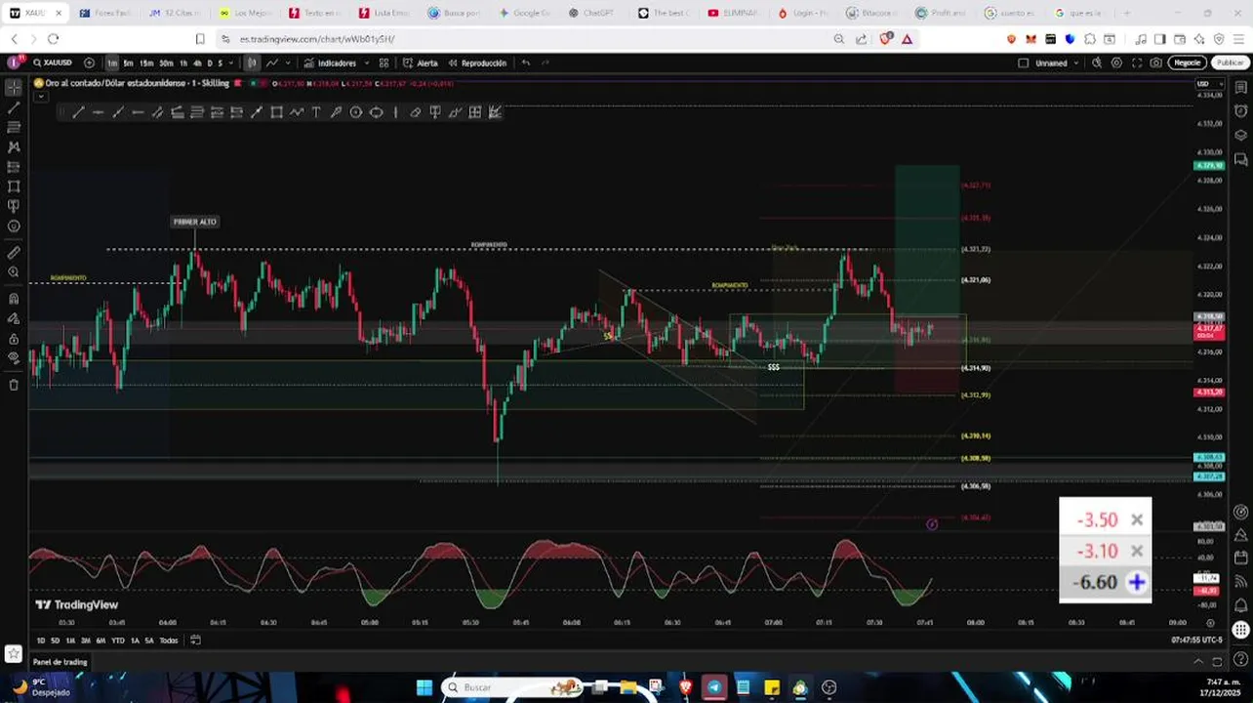
Task: Select the candlestick chart type icon
Action: click(251, 62)
